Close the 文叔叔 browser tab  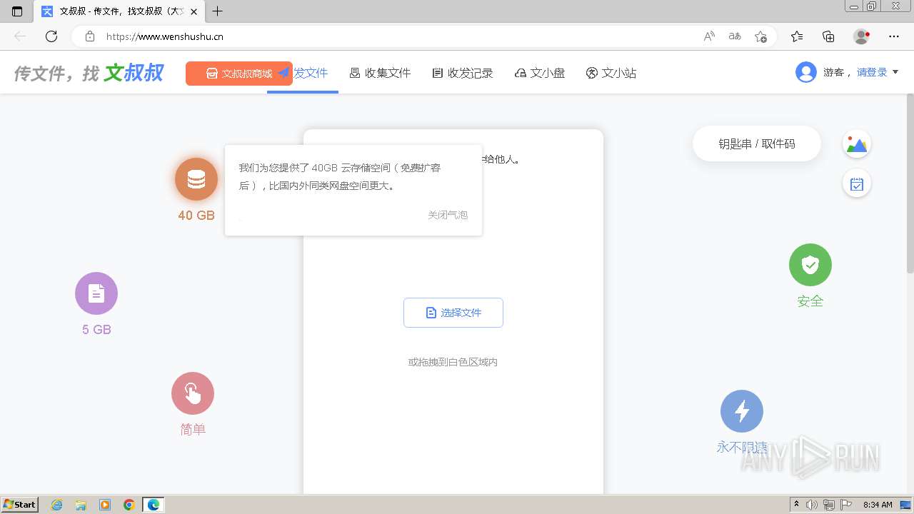[194, 11]
